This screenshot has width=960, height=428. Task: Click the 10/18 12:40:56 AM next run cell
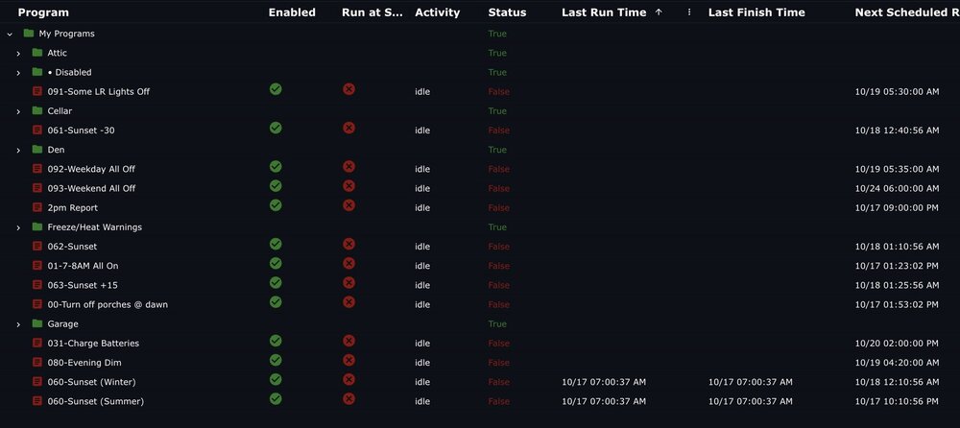pos(897,130)
